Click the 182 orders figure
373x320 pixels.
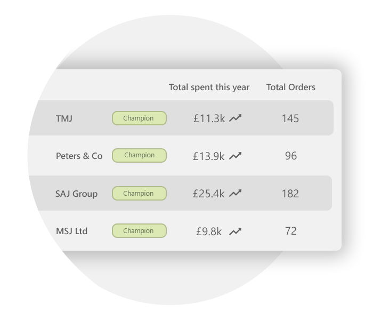coord(290,194)
